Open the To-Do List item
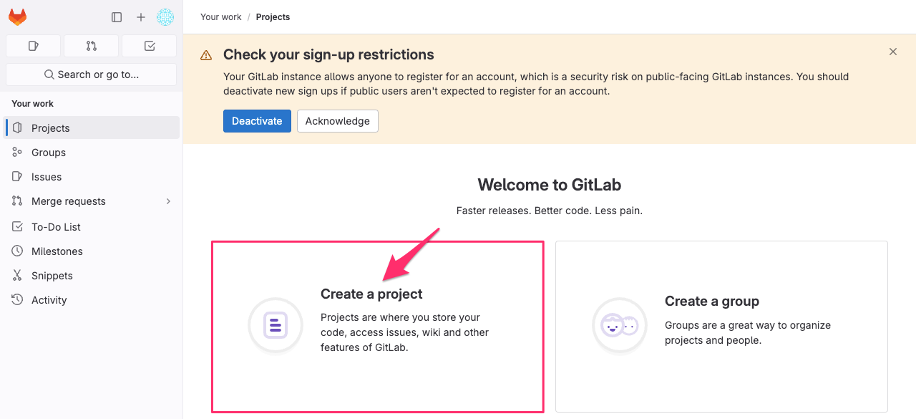The image size is (916, 419). click(x=92, y=227)
